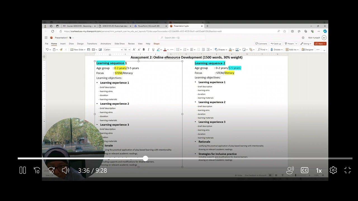The width and height of the screenshot is (358, 201).
Task: Open the File menu
Action: coord(46,44)
